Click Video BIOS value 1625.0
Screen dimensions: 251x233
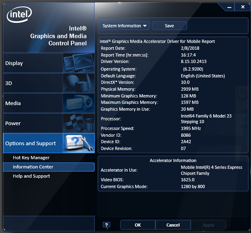pos(188,180)
